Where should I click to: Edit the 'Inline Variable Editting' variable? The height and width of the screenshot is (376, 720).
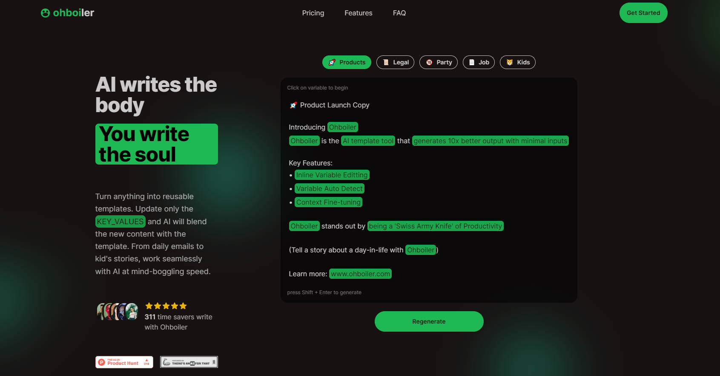click(332, 175)
